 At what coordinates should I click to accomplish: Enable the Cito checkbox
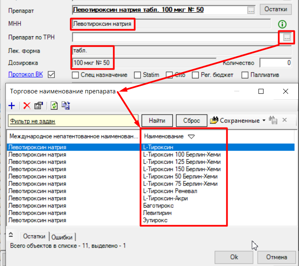pyautogui.click(x=169, y=75)
